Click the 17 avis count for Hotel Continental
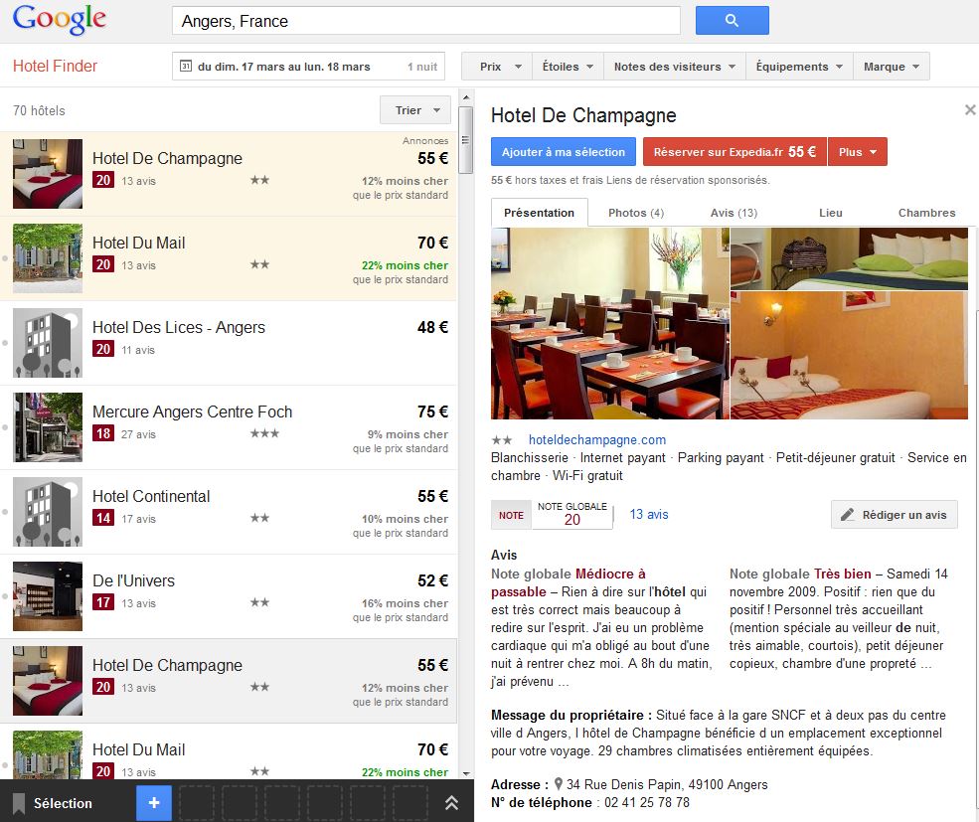 (x=138, y=519)
